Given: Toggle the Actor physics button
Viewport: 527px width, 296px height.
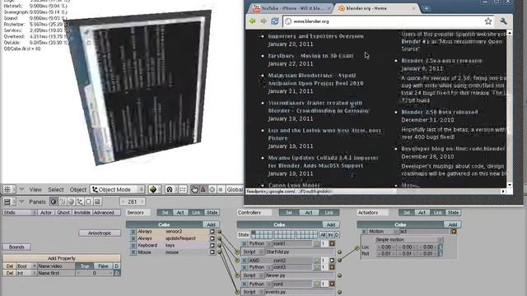Looking at the screenshot, I should 46,212.
